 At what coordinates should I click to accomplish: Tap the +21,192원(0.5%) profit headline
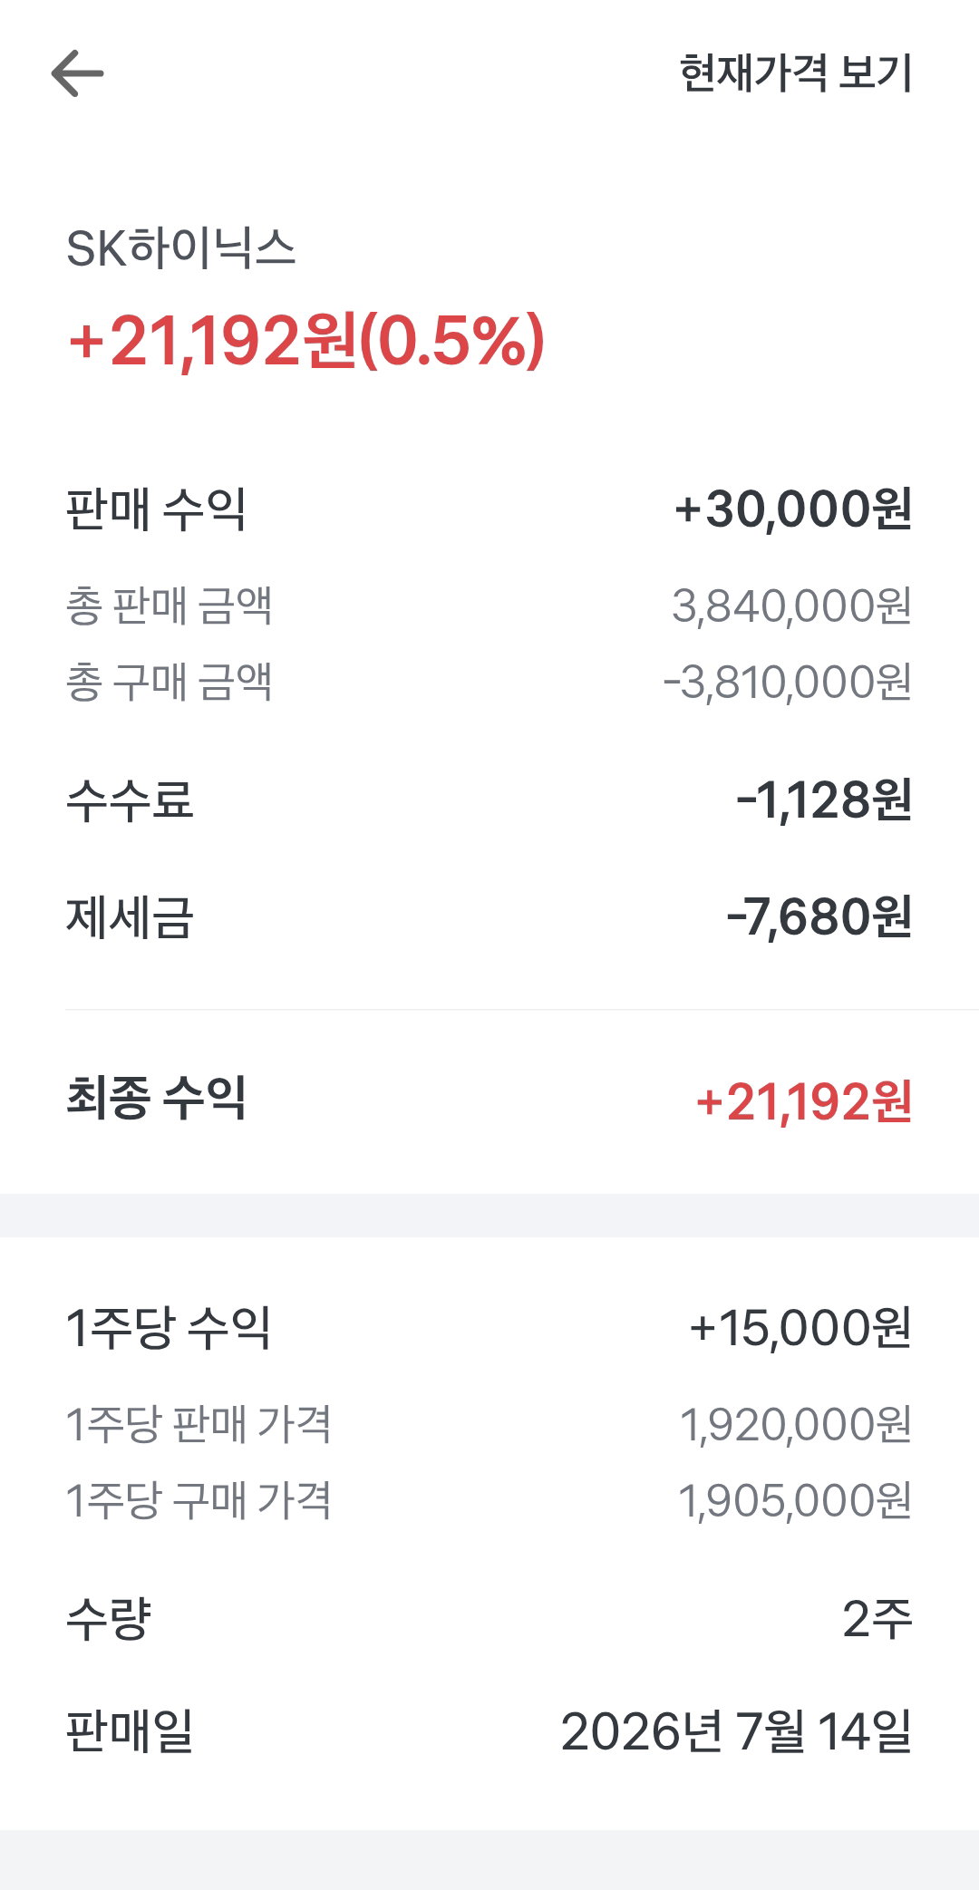(306, 342)
